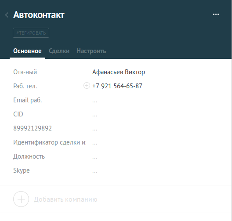Click the empty value next to 89992129892

pos(95,130)
